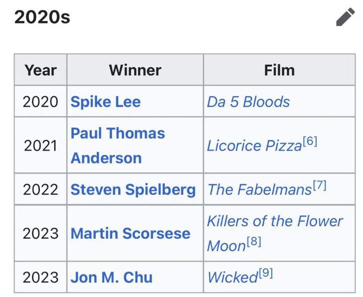Click the Film column header
Viewport: 363px width, 297px height.
279,70
